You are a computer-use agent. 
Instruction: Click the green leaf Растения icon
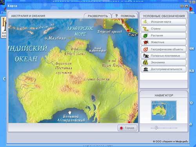pyautogui.click(x=145, y=35)
